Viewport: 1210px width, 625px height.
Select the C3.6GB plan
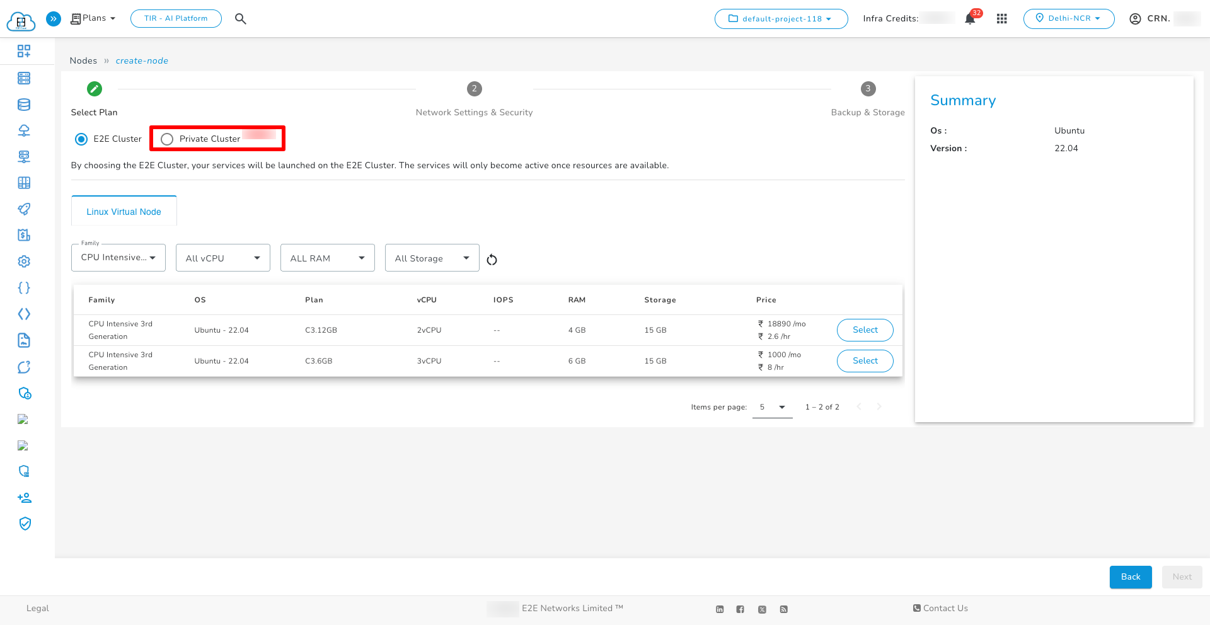pos(864,360)
